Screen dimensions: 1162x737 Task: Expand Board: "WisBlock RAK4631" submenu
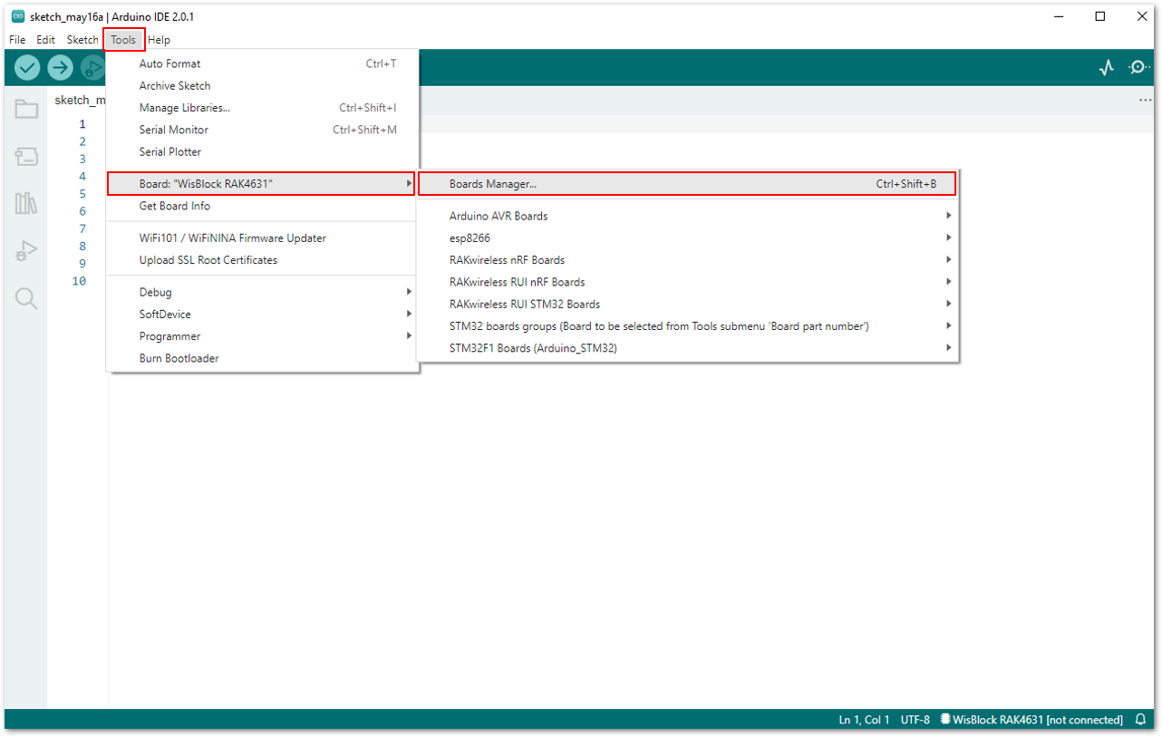pos(261,184)
